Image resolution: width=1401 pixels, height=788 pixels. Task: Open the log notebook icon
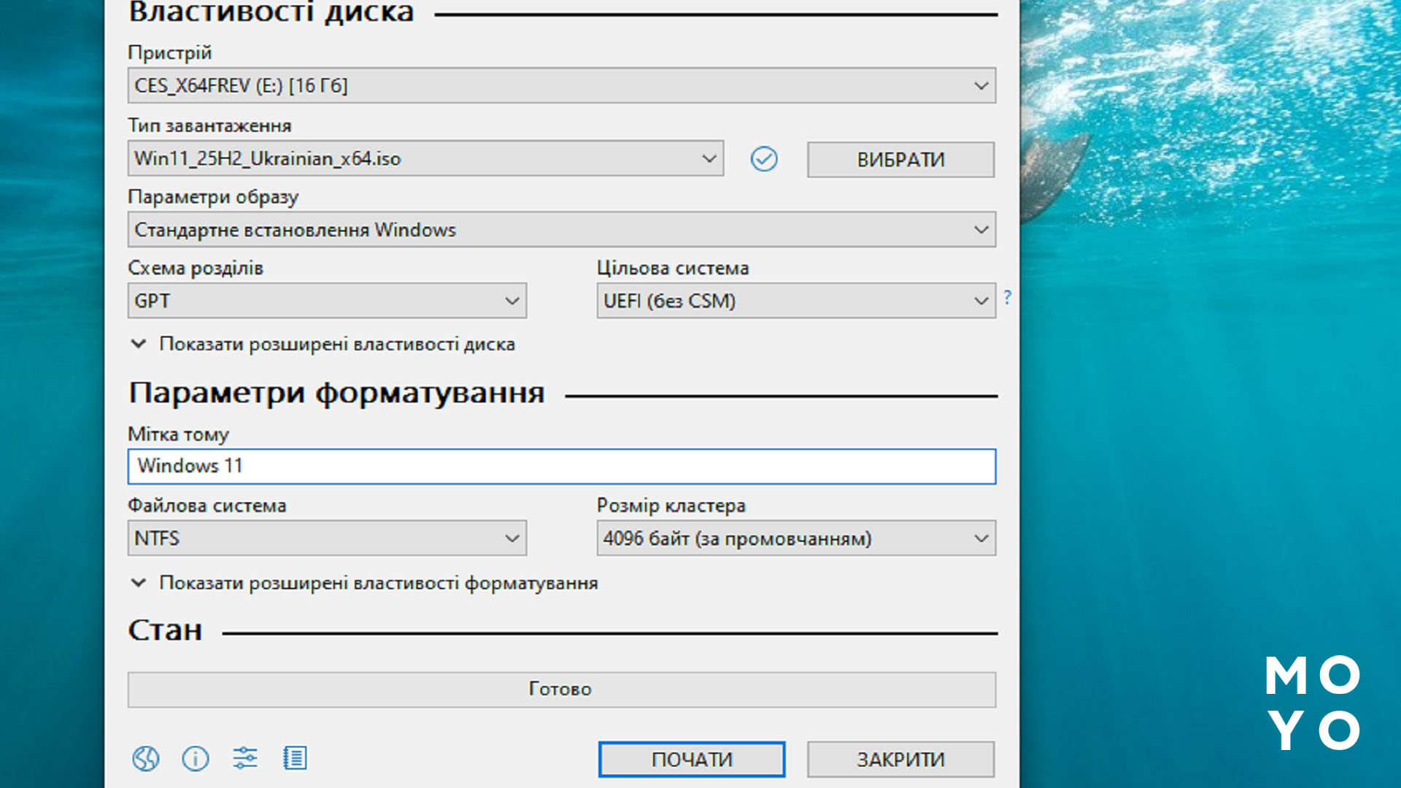click(x=295, y=759)
